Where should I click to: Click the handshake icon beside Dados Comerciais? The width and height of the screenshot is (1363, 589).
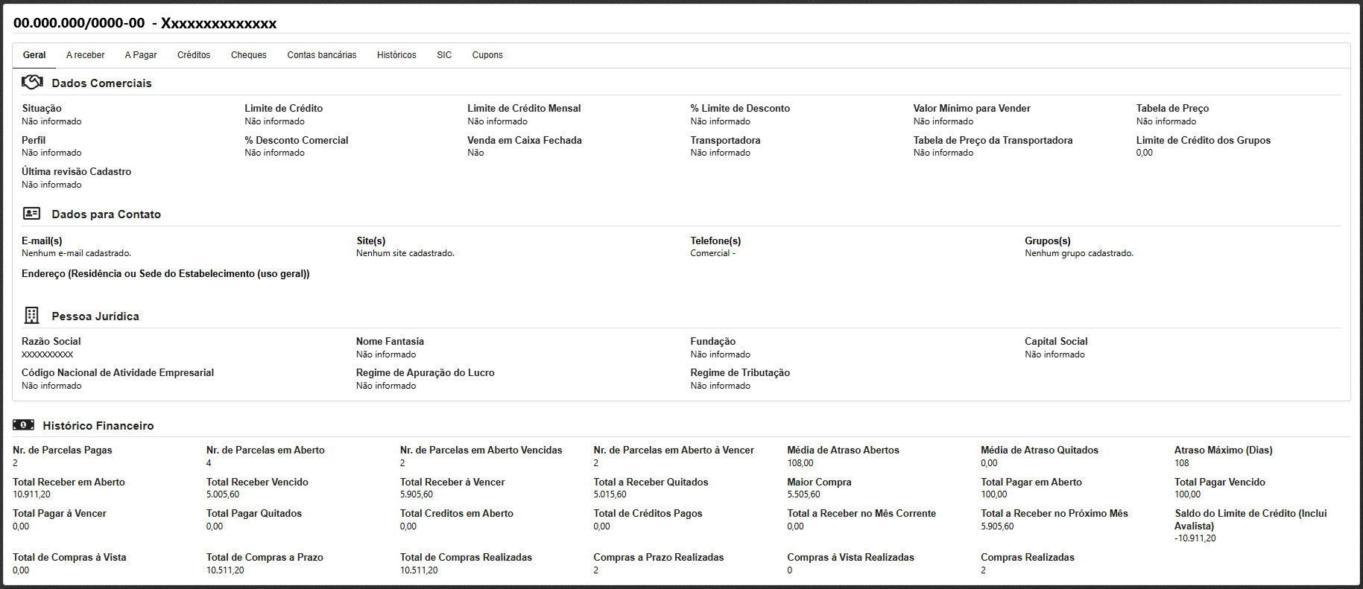[x=32, y=83]
